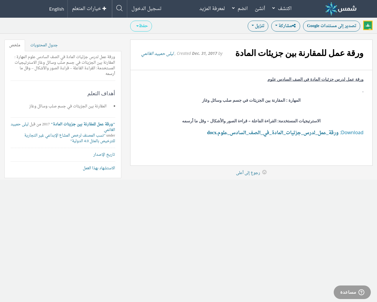Select the ملخص summary tab
The height and width of the screenshot is (302, 377).
click(x=15, y=45)
